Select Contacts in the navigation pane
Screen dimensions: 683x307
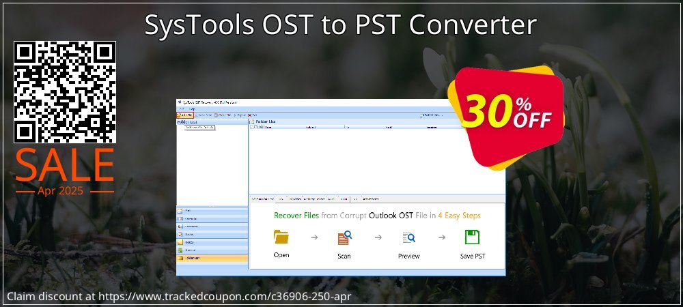point(212,226)
